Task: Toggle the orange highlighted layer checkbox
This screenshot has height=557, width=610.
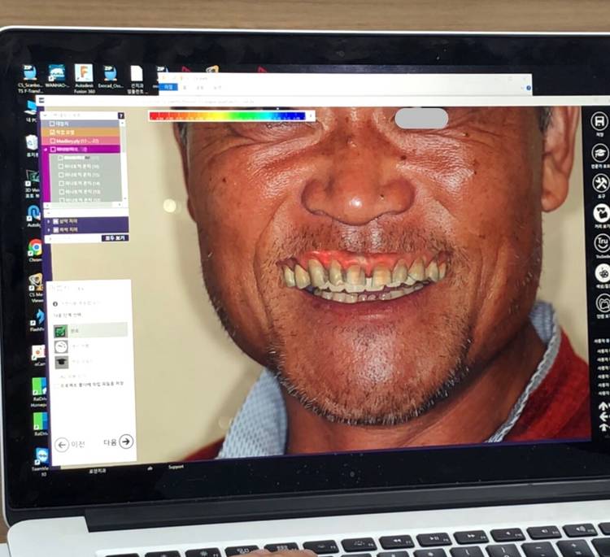Action: [x=53, y=132]
